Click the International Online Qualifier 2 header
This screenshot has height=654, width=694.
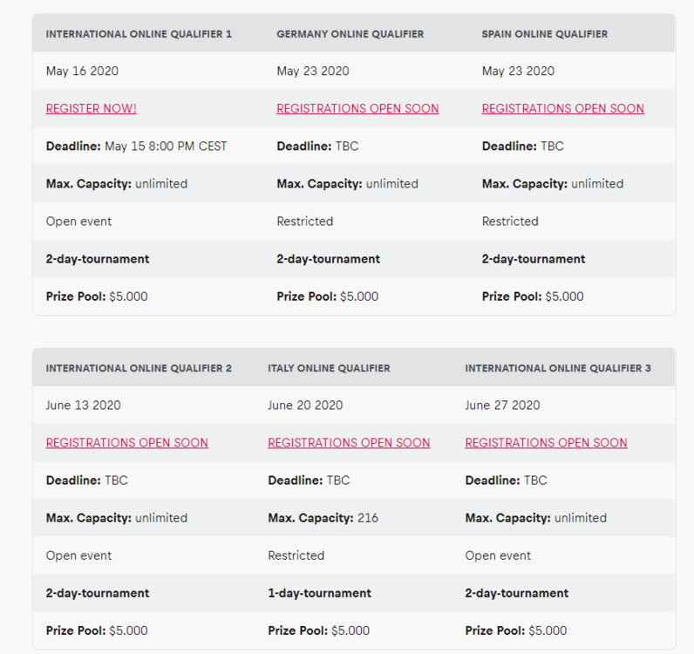139,368
